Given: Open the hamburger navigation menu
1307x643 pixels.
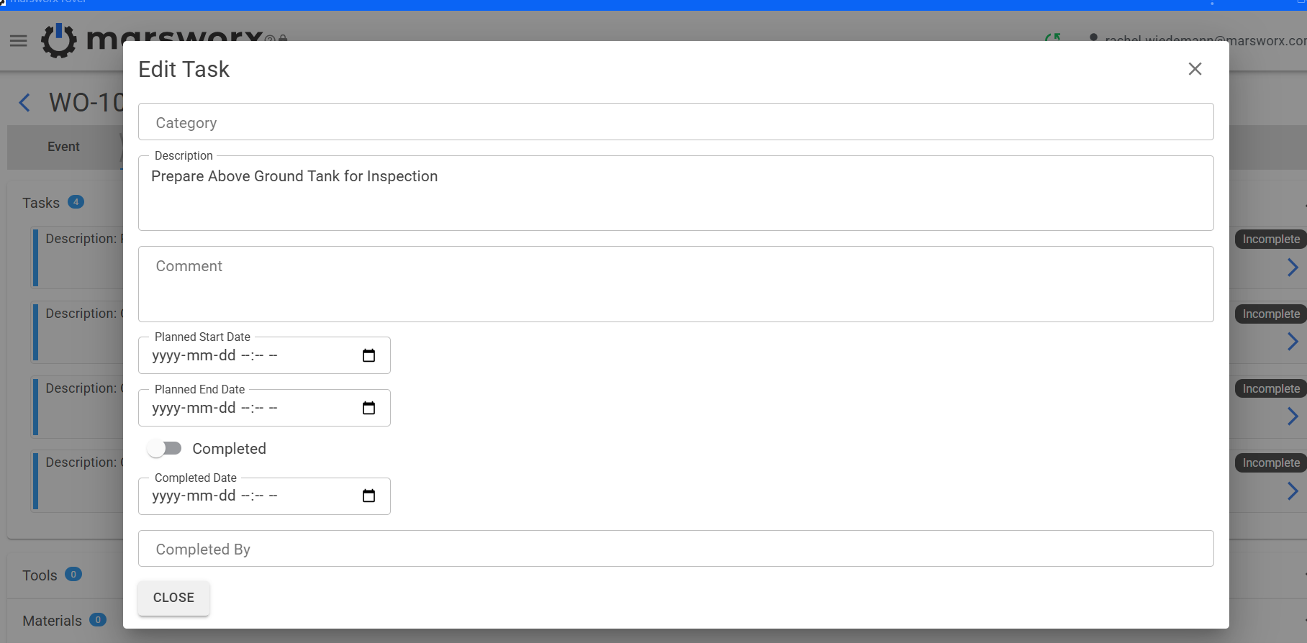Looking at the screenshot, I should 19,41.
